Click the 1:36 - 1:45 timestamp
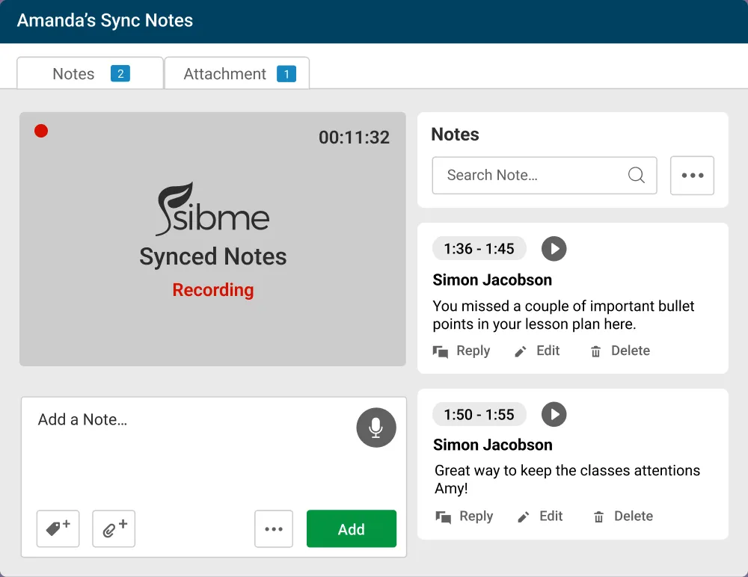748x577 pixels. (x=479, y=248)
